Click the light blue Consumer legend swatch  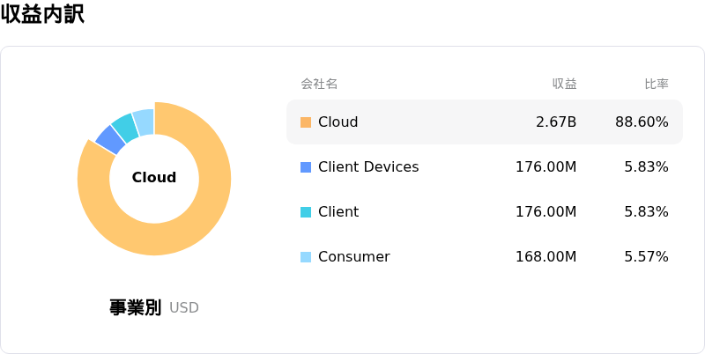click(306, 257)
